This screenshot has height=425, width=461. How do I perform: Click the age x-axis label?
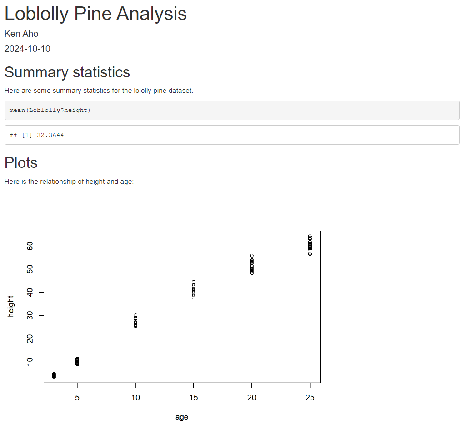pyautogui.click(x=182, y=417)
